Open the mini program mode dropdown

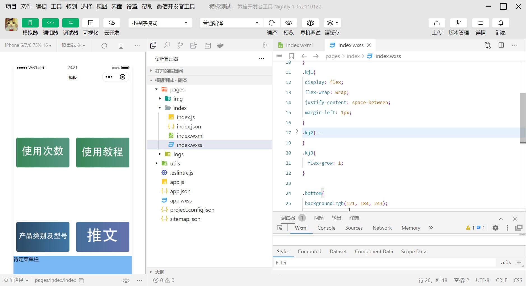tap(160, 23)
